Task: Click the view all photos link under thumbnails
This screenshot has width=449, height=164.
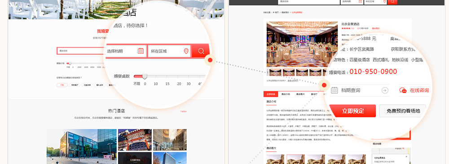Action: click(x=293, y=81)
